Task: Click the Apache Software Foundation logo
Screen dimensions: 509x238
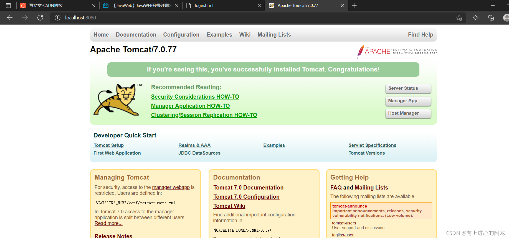Action: 397,51
